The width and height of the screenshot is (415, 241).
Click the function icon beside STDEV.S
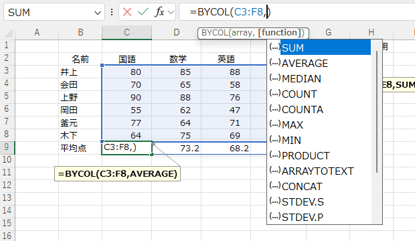click(x=274, y=201)
